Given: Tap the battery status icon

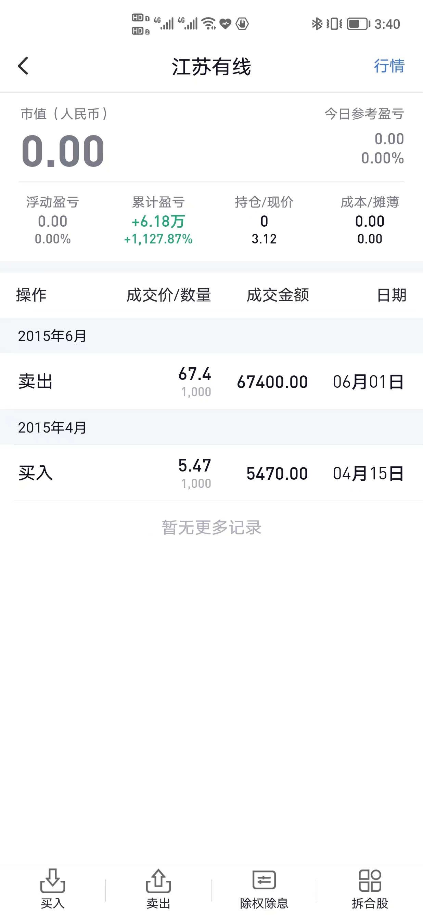Looking at the screenshot, I should 358,24.
